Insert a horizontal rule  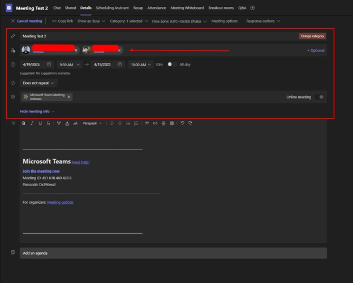point(163,123)
